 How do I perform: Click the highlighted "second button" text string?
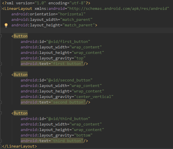(68, 102)
